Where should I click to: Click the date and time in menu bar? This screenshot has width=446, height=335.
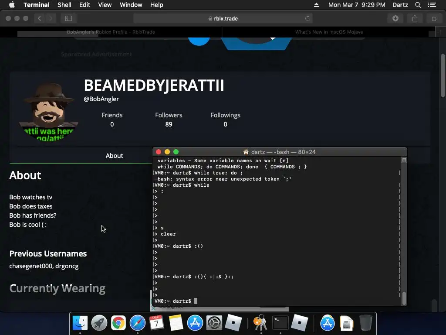pos(357,5)
